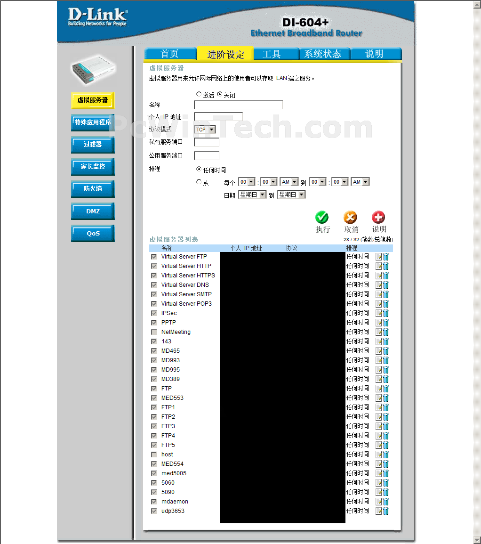The height and width of the screenshot is (544, 481).
Task: Toggle the host entry checkbox
Action: (154, 455)
